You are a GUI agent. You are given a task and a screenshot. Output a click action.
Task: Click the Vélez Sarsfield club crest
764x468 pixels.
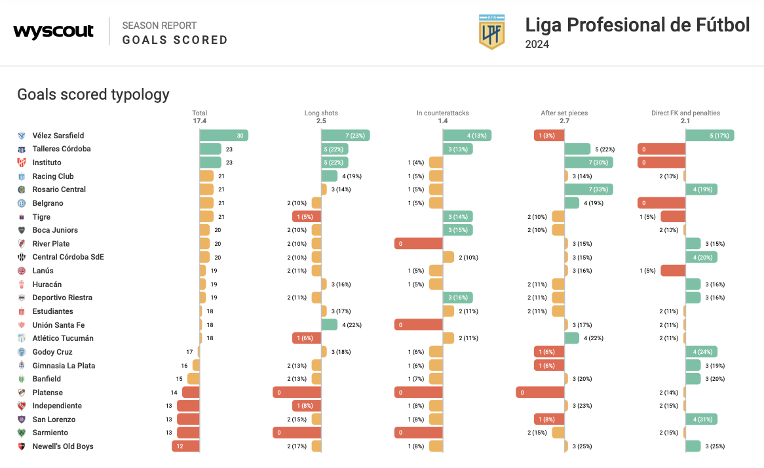click(22, 136)
